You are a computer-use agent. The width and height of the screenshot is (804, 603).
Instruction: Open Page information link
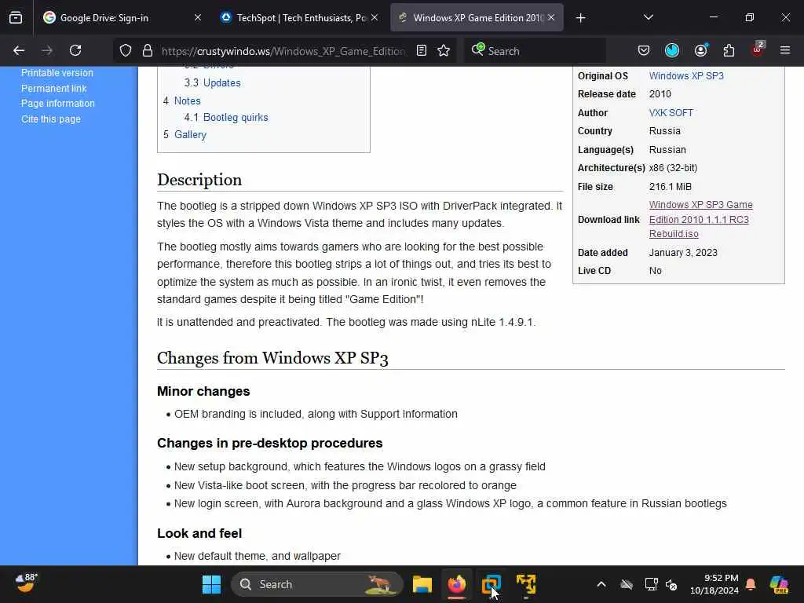58,103
